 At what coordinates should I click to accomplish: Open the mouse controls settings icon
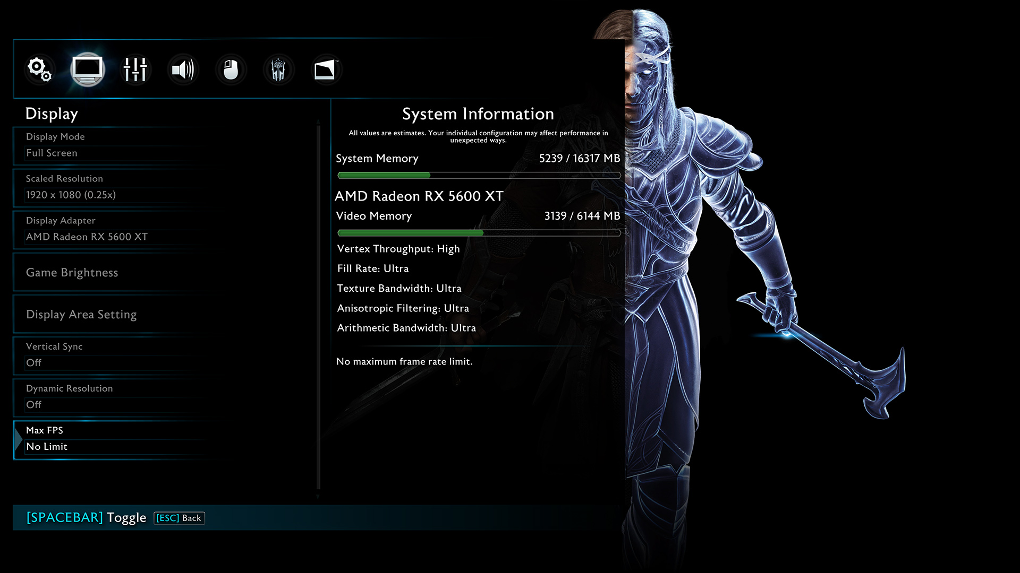tap(231, 70)
